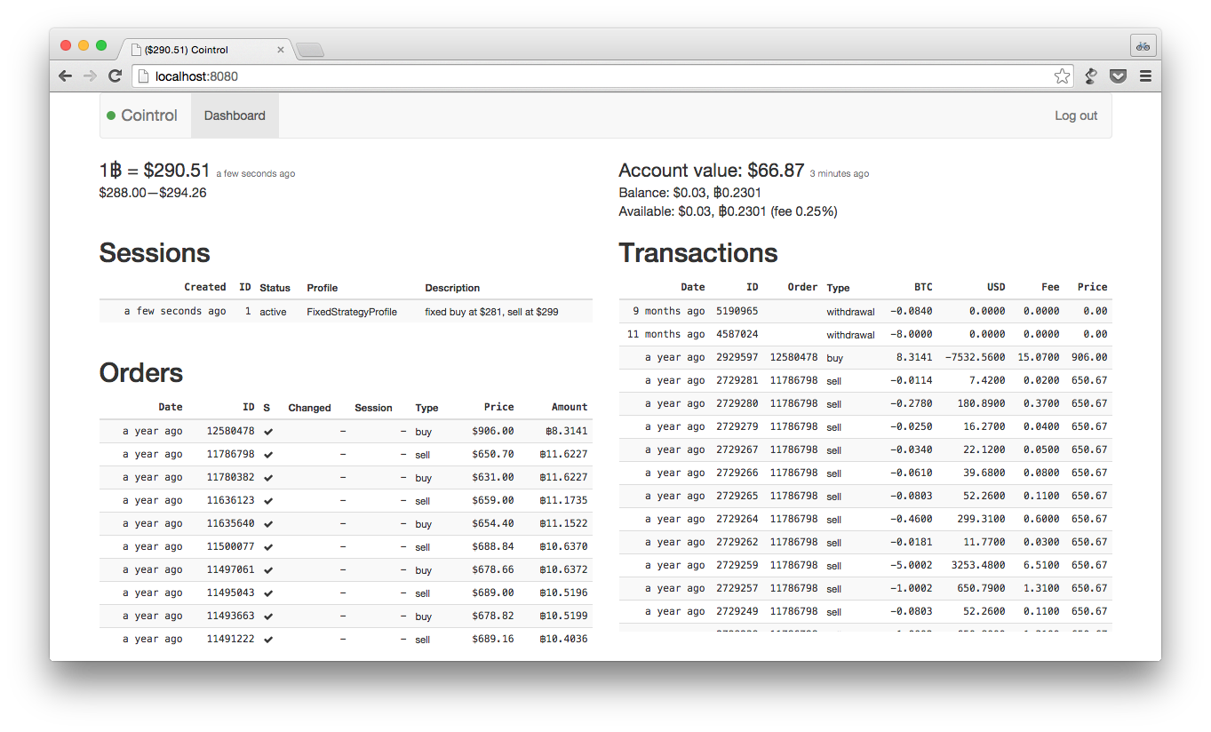Click the Transactions heading
Screen dimensions: 1211x732
click(698, 253)
